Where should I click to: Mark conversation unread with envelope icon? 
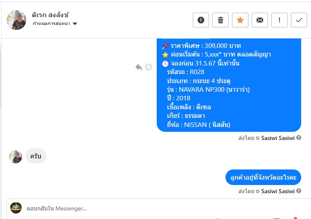[x=259, y=20]
